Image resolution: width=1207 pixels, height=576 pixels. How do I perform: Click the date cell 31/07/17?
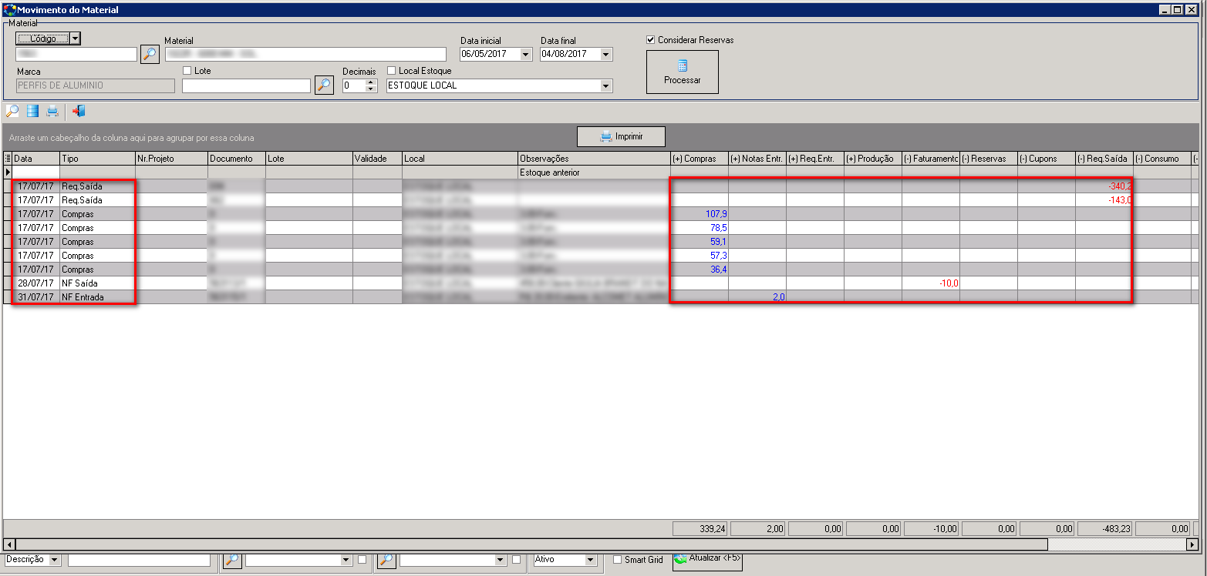[35, 297]
